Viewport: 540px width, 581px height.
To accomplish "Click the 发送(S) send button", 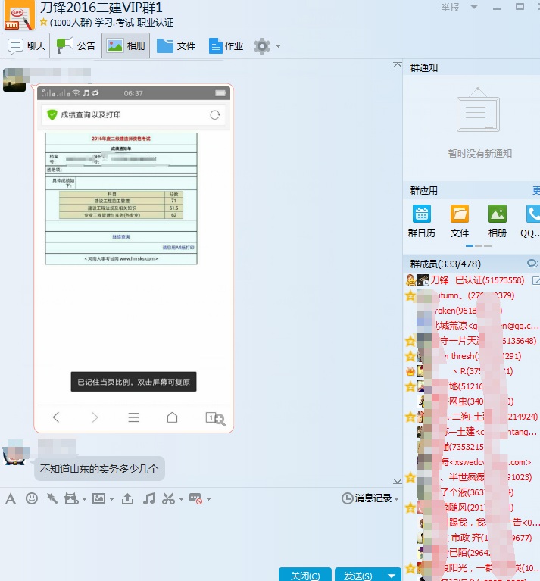I will [358, 575].
